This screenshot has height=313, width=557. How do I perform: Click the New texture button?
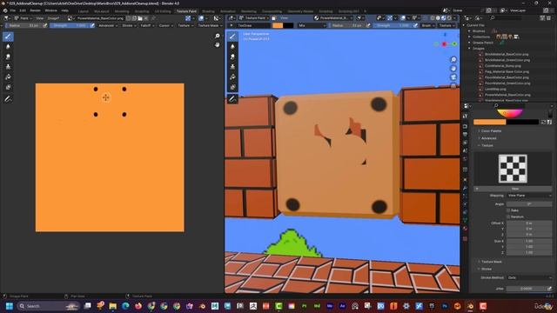(515, 189)
